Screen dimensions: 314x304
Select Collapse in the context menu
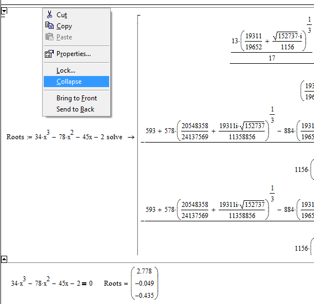coord(76,82)
